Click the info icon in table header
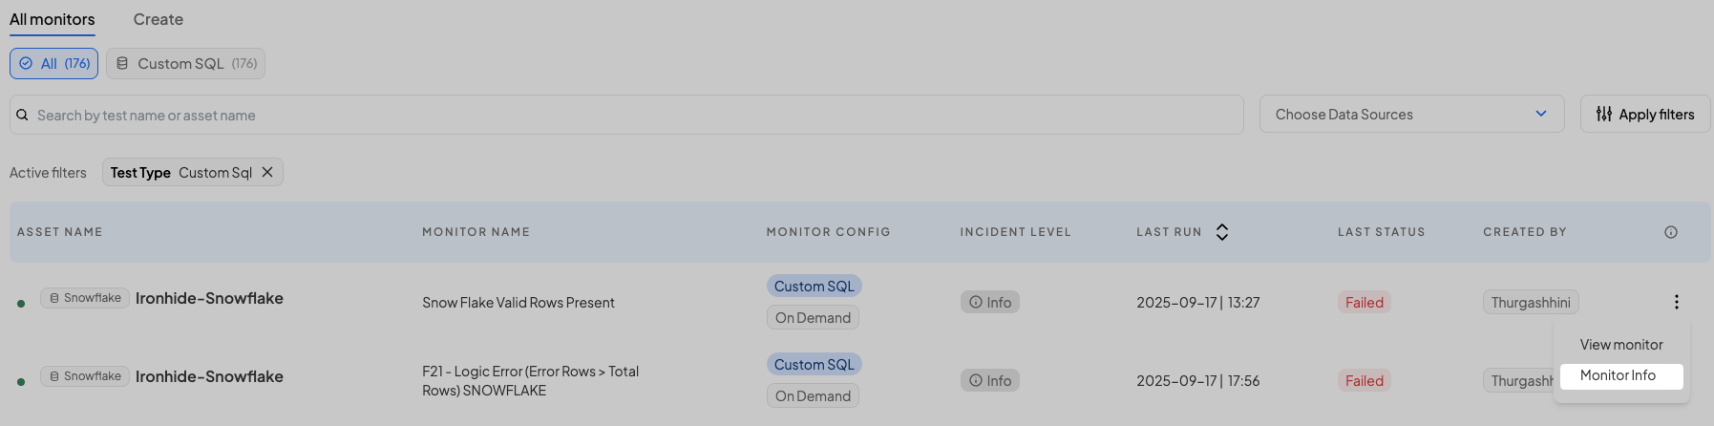The width and height of the screenshot is (1714, 426). (1670, 232)
